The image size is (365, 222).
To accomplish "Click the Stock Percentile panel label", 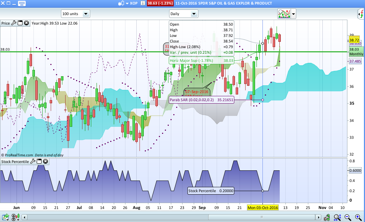I will [15, 162].
